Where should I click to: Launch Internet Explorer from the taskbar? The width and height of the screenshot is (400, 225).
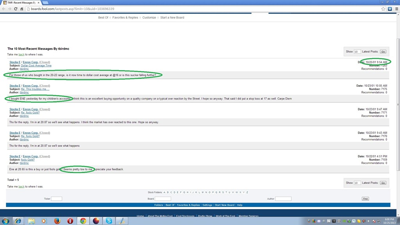(x=18, y=221)
